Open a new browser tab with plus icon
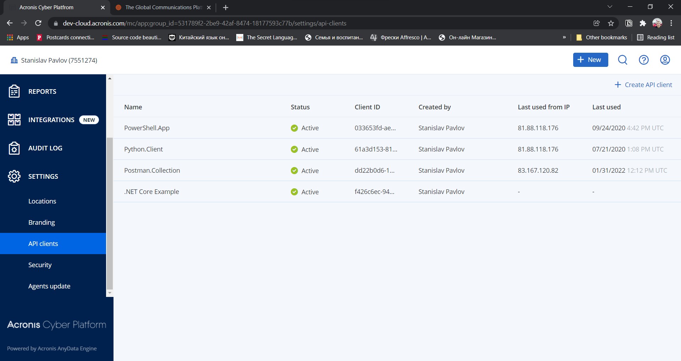681x361 pixels. pyautogui.click(x=226, y=7)
